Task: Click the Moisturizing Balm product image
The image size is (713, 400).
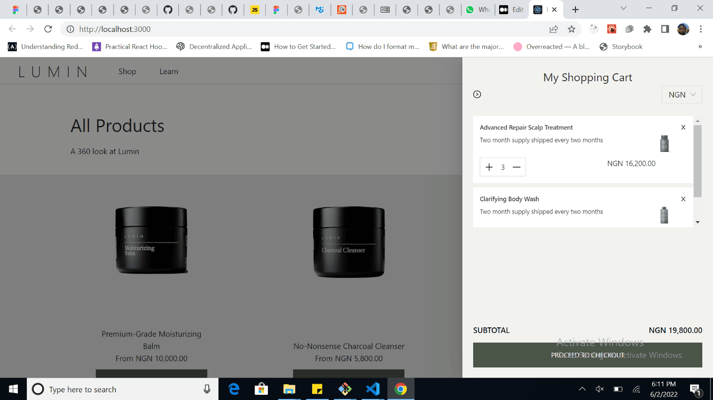Action: [x=151, y=240]
